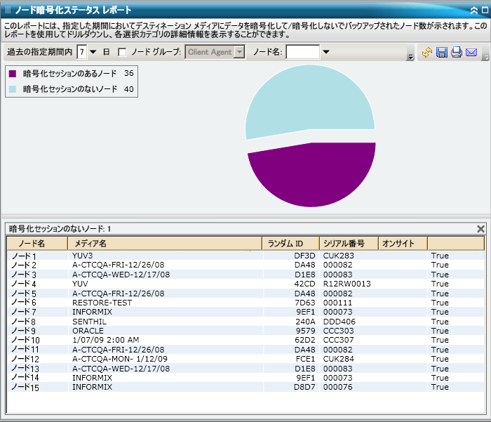Screen dimensions: 491x422
Task: Expand the Client Agent node group dropdown
Action: click(240, 52)
